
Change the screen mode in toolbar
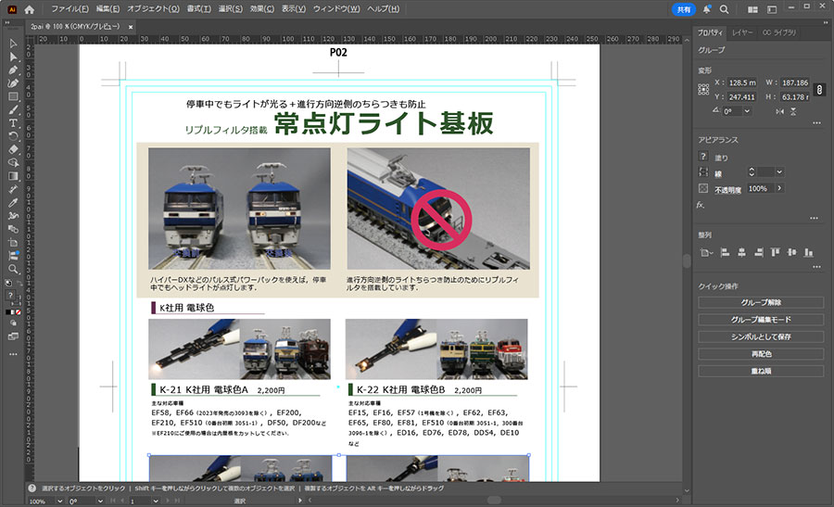(x=13, y=336)
